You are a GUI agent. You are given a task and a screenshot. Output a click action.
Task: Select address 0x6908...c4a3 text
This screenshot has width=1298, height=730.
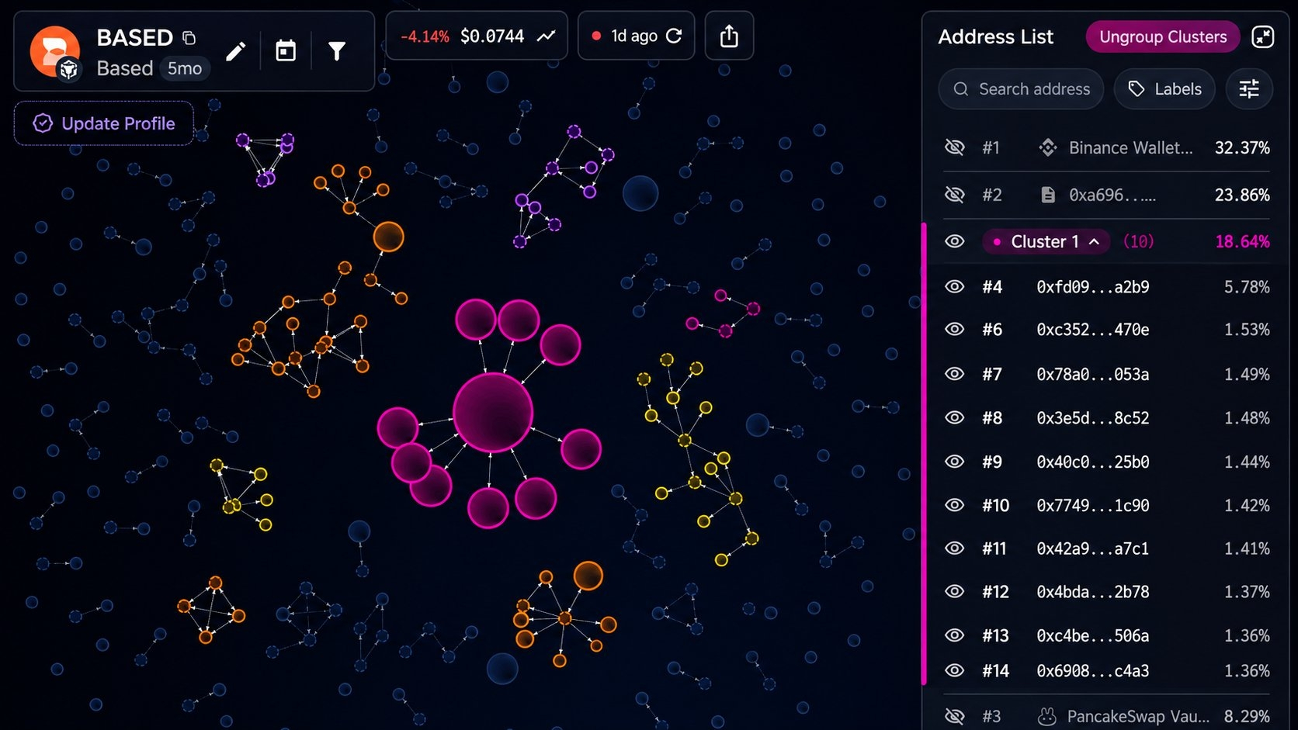tap(1093, 670)
